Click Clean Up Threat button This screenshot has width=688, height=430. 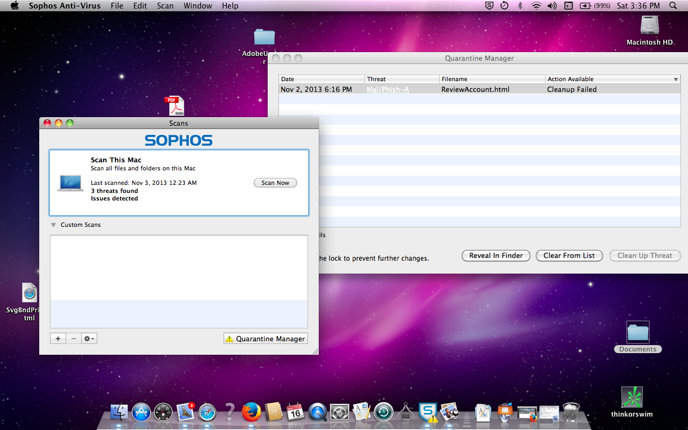click(645, 256)
